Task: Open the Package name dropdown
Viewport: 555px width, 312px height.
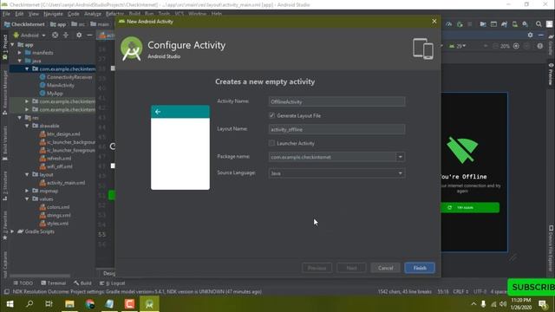Action: pos(401,157)
